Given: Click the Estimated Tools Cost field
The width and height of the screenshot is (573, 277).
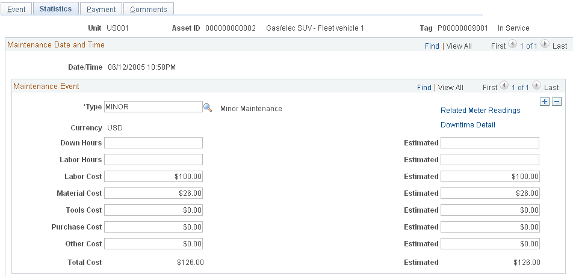Looking at the screenshot, I should tap(490, 210).
